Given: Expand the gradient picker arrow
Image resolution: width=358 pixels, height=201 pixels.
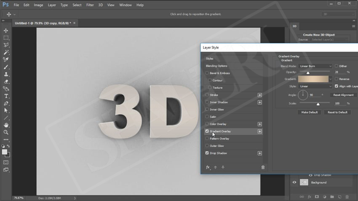Looking at the screenshot, I should tap(331, 79).
